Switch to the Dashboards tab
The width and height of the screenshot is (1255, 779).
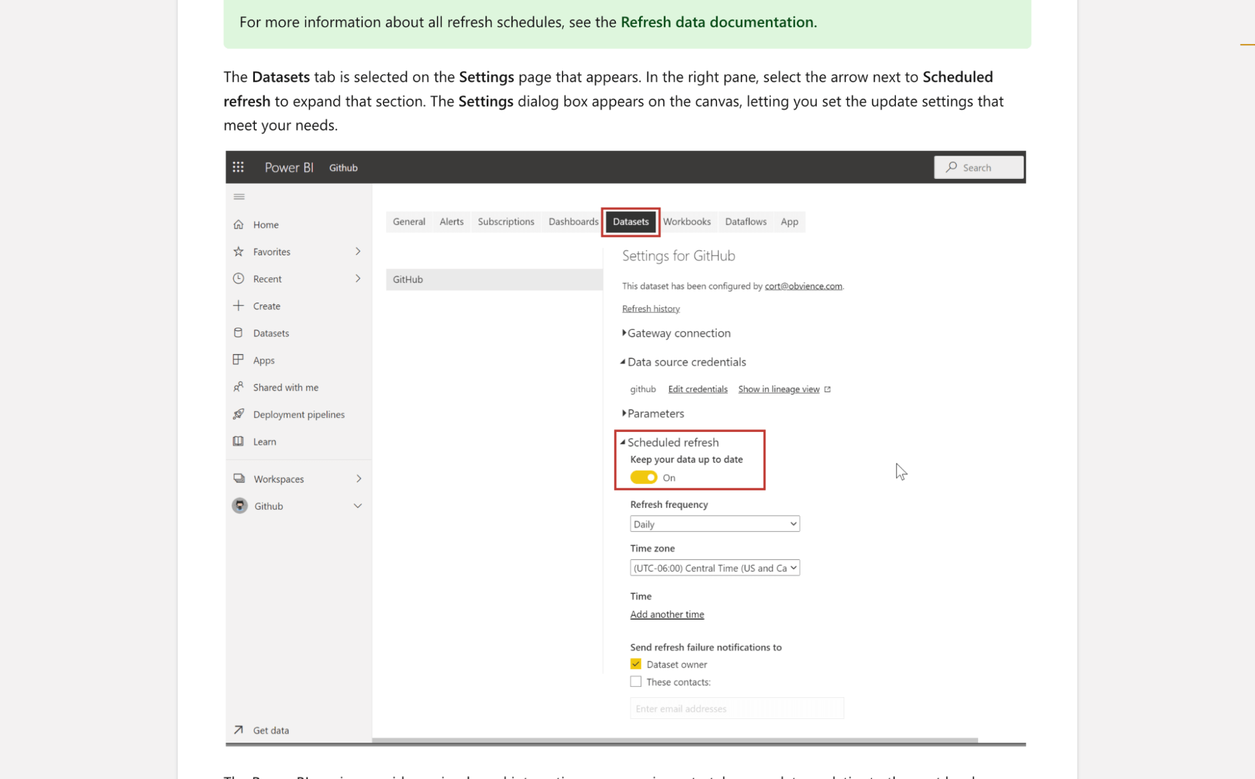[x=573, y=222]
